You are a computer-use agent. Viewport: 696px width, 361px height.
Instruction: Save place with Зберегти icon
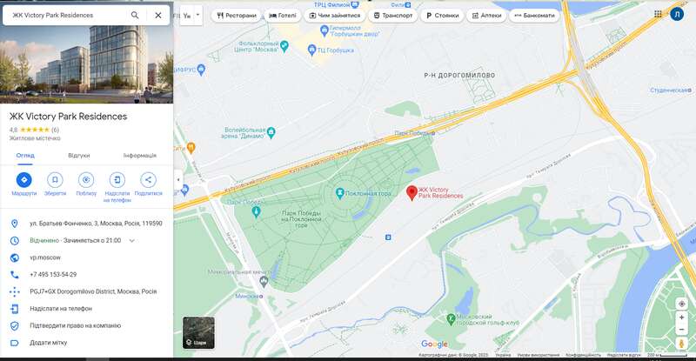(55, 180)
